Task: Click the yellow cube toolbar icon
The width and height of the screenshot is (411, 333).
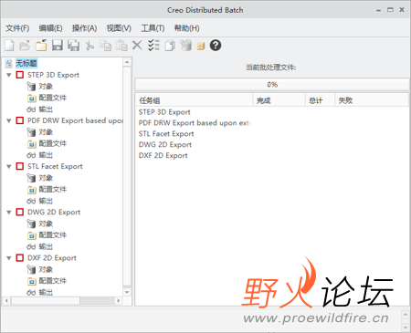Action: coord(201,47)
